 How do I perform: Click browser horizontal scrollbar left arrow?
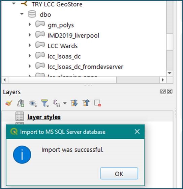5,80
